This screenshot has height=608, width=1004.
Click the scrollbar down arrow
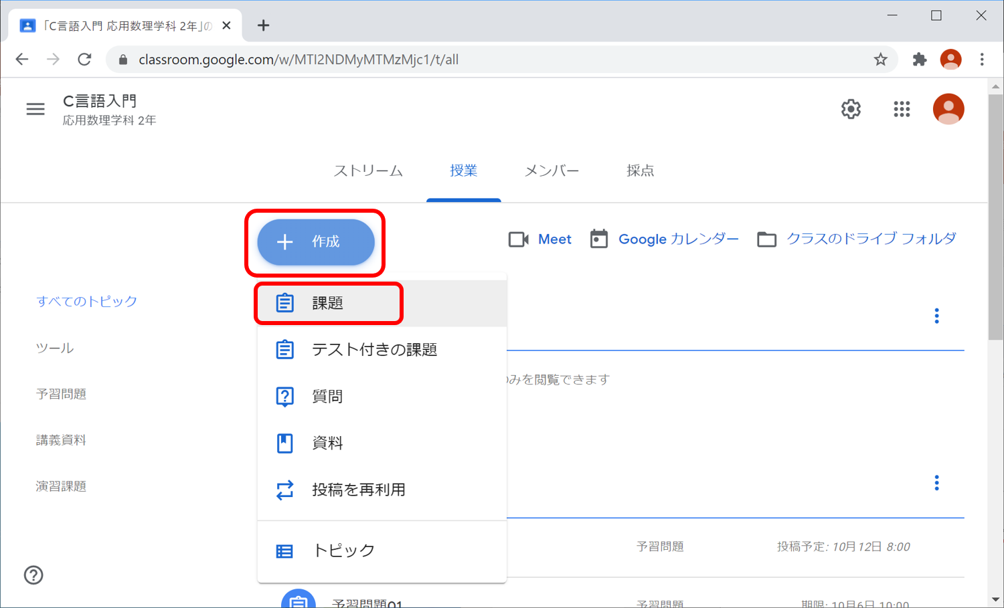click(995, 600)
